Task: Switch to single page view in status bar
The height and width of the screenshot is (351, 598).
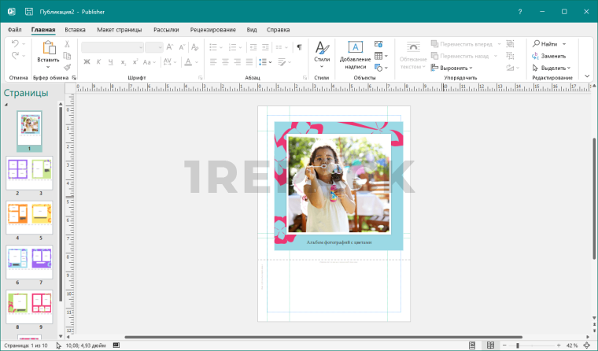Action: [472, 345]
